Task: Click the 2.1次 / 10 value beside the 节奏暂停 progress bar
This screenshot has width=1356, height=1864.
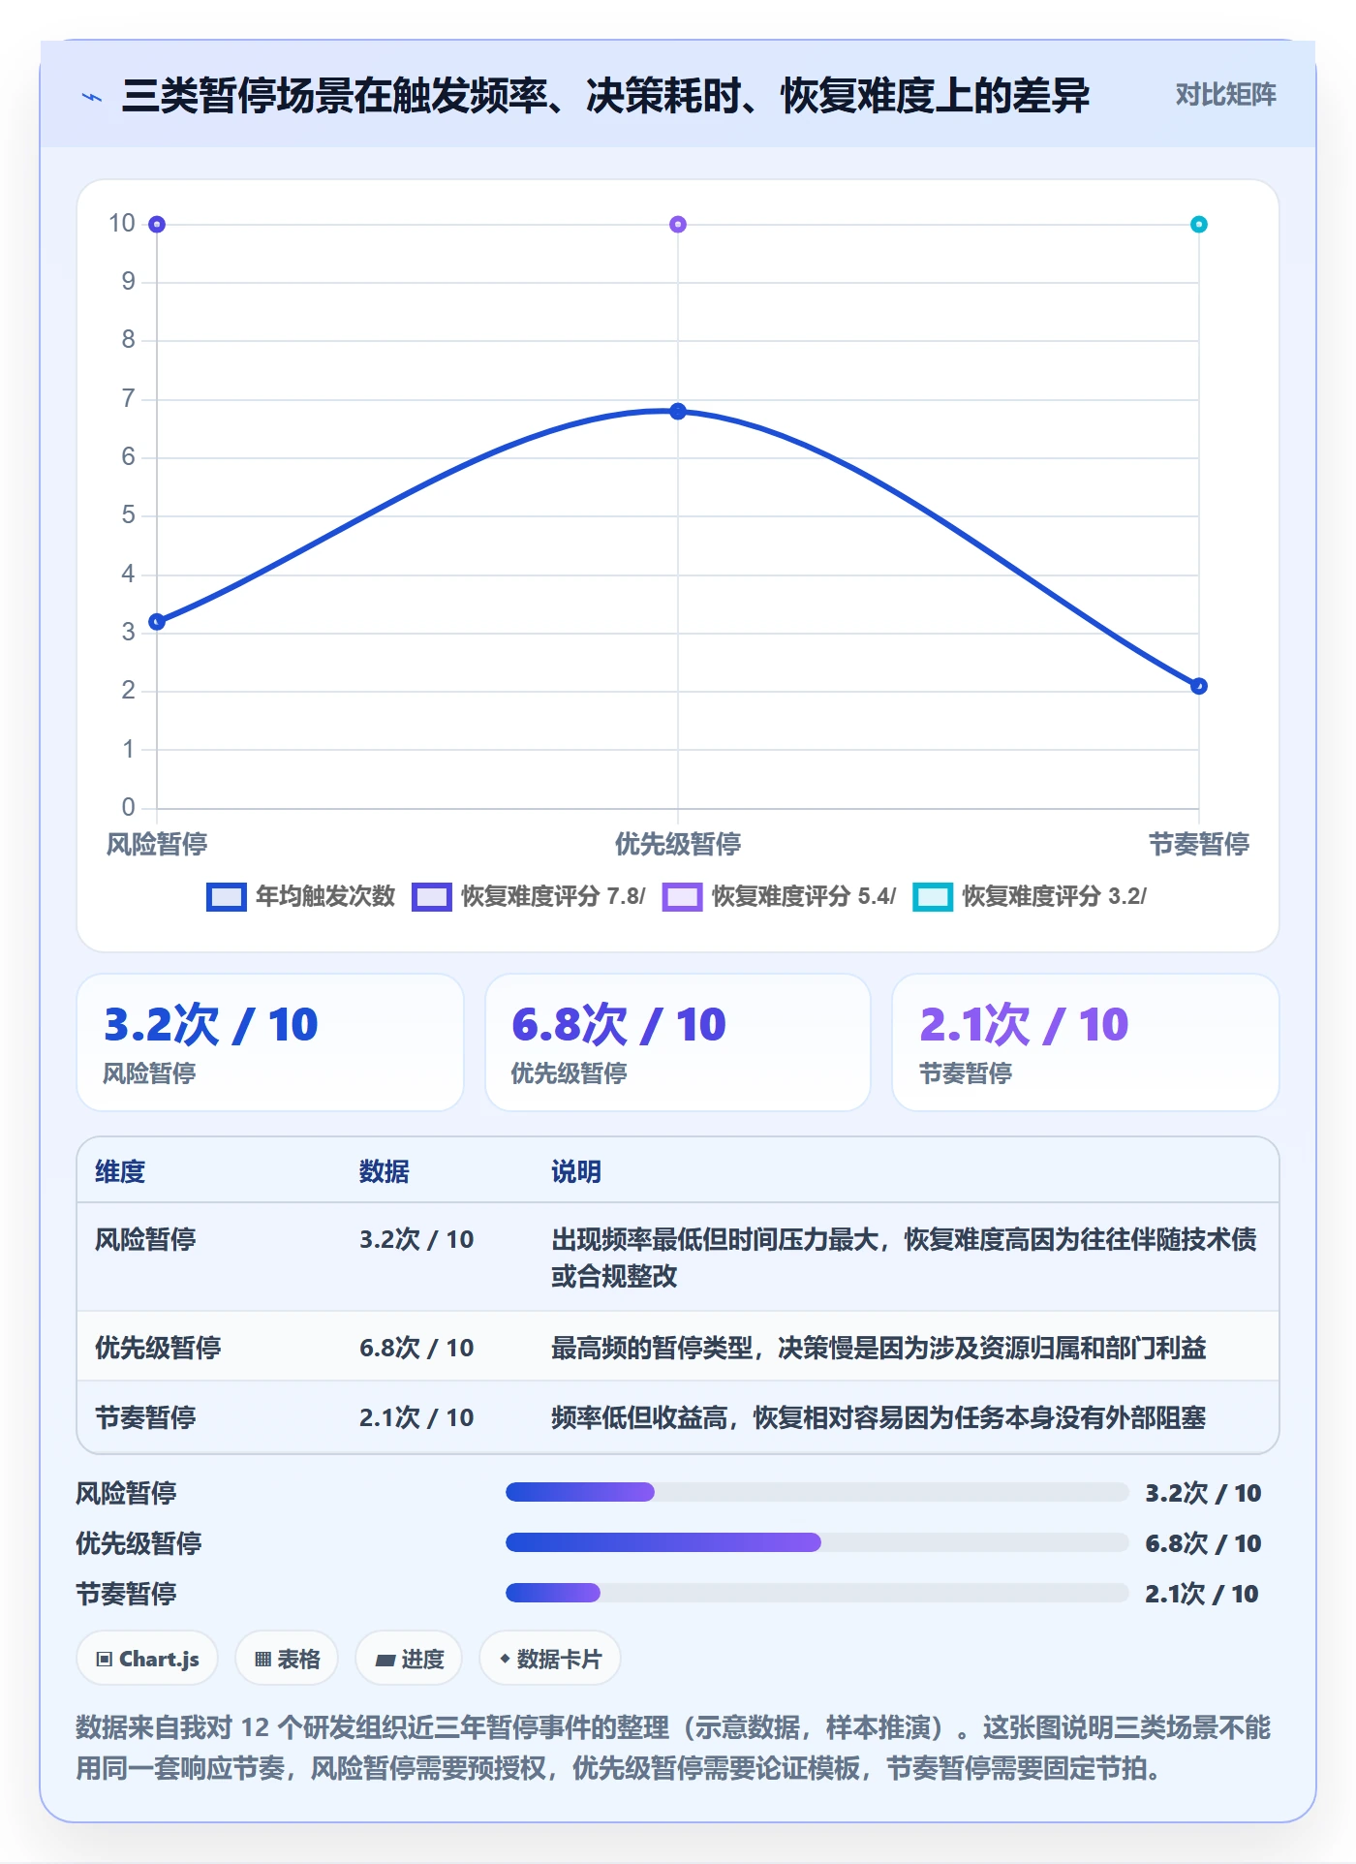Action: [x=1202, y=1594]
